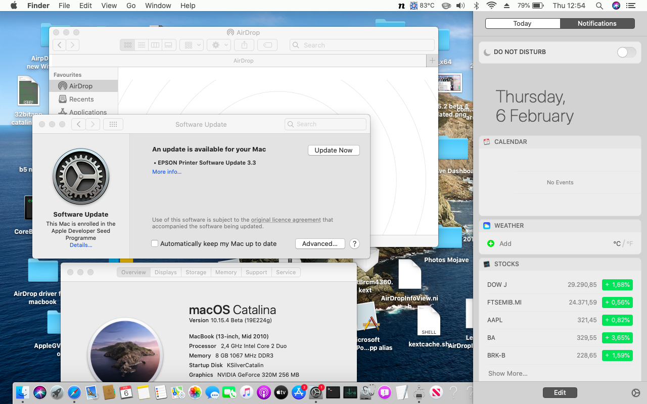Open the gear action menu in Finder
This screenshot has width=647, height=404.
pos(219,45)
